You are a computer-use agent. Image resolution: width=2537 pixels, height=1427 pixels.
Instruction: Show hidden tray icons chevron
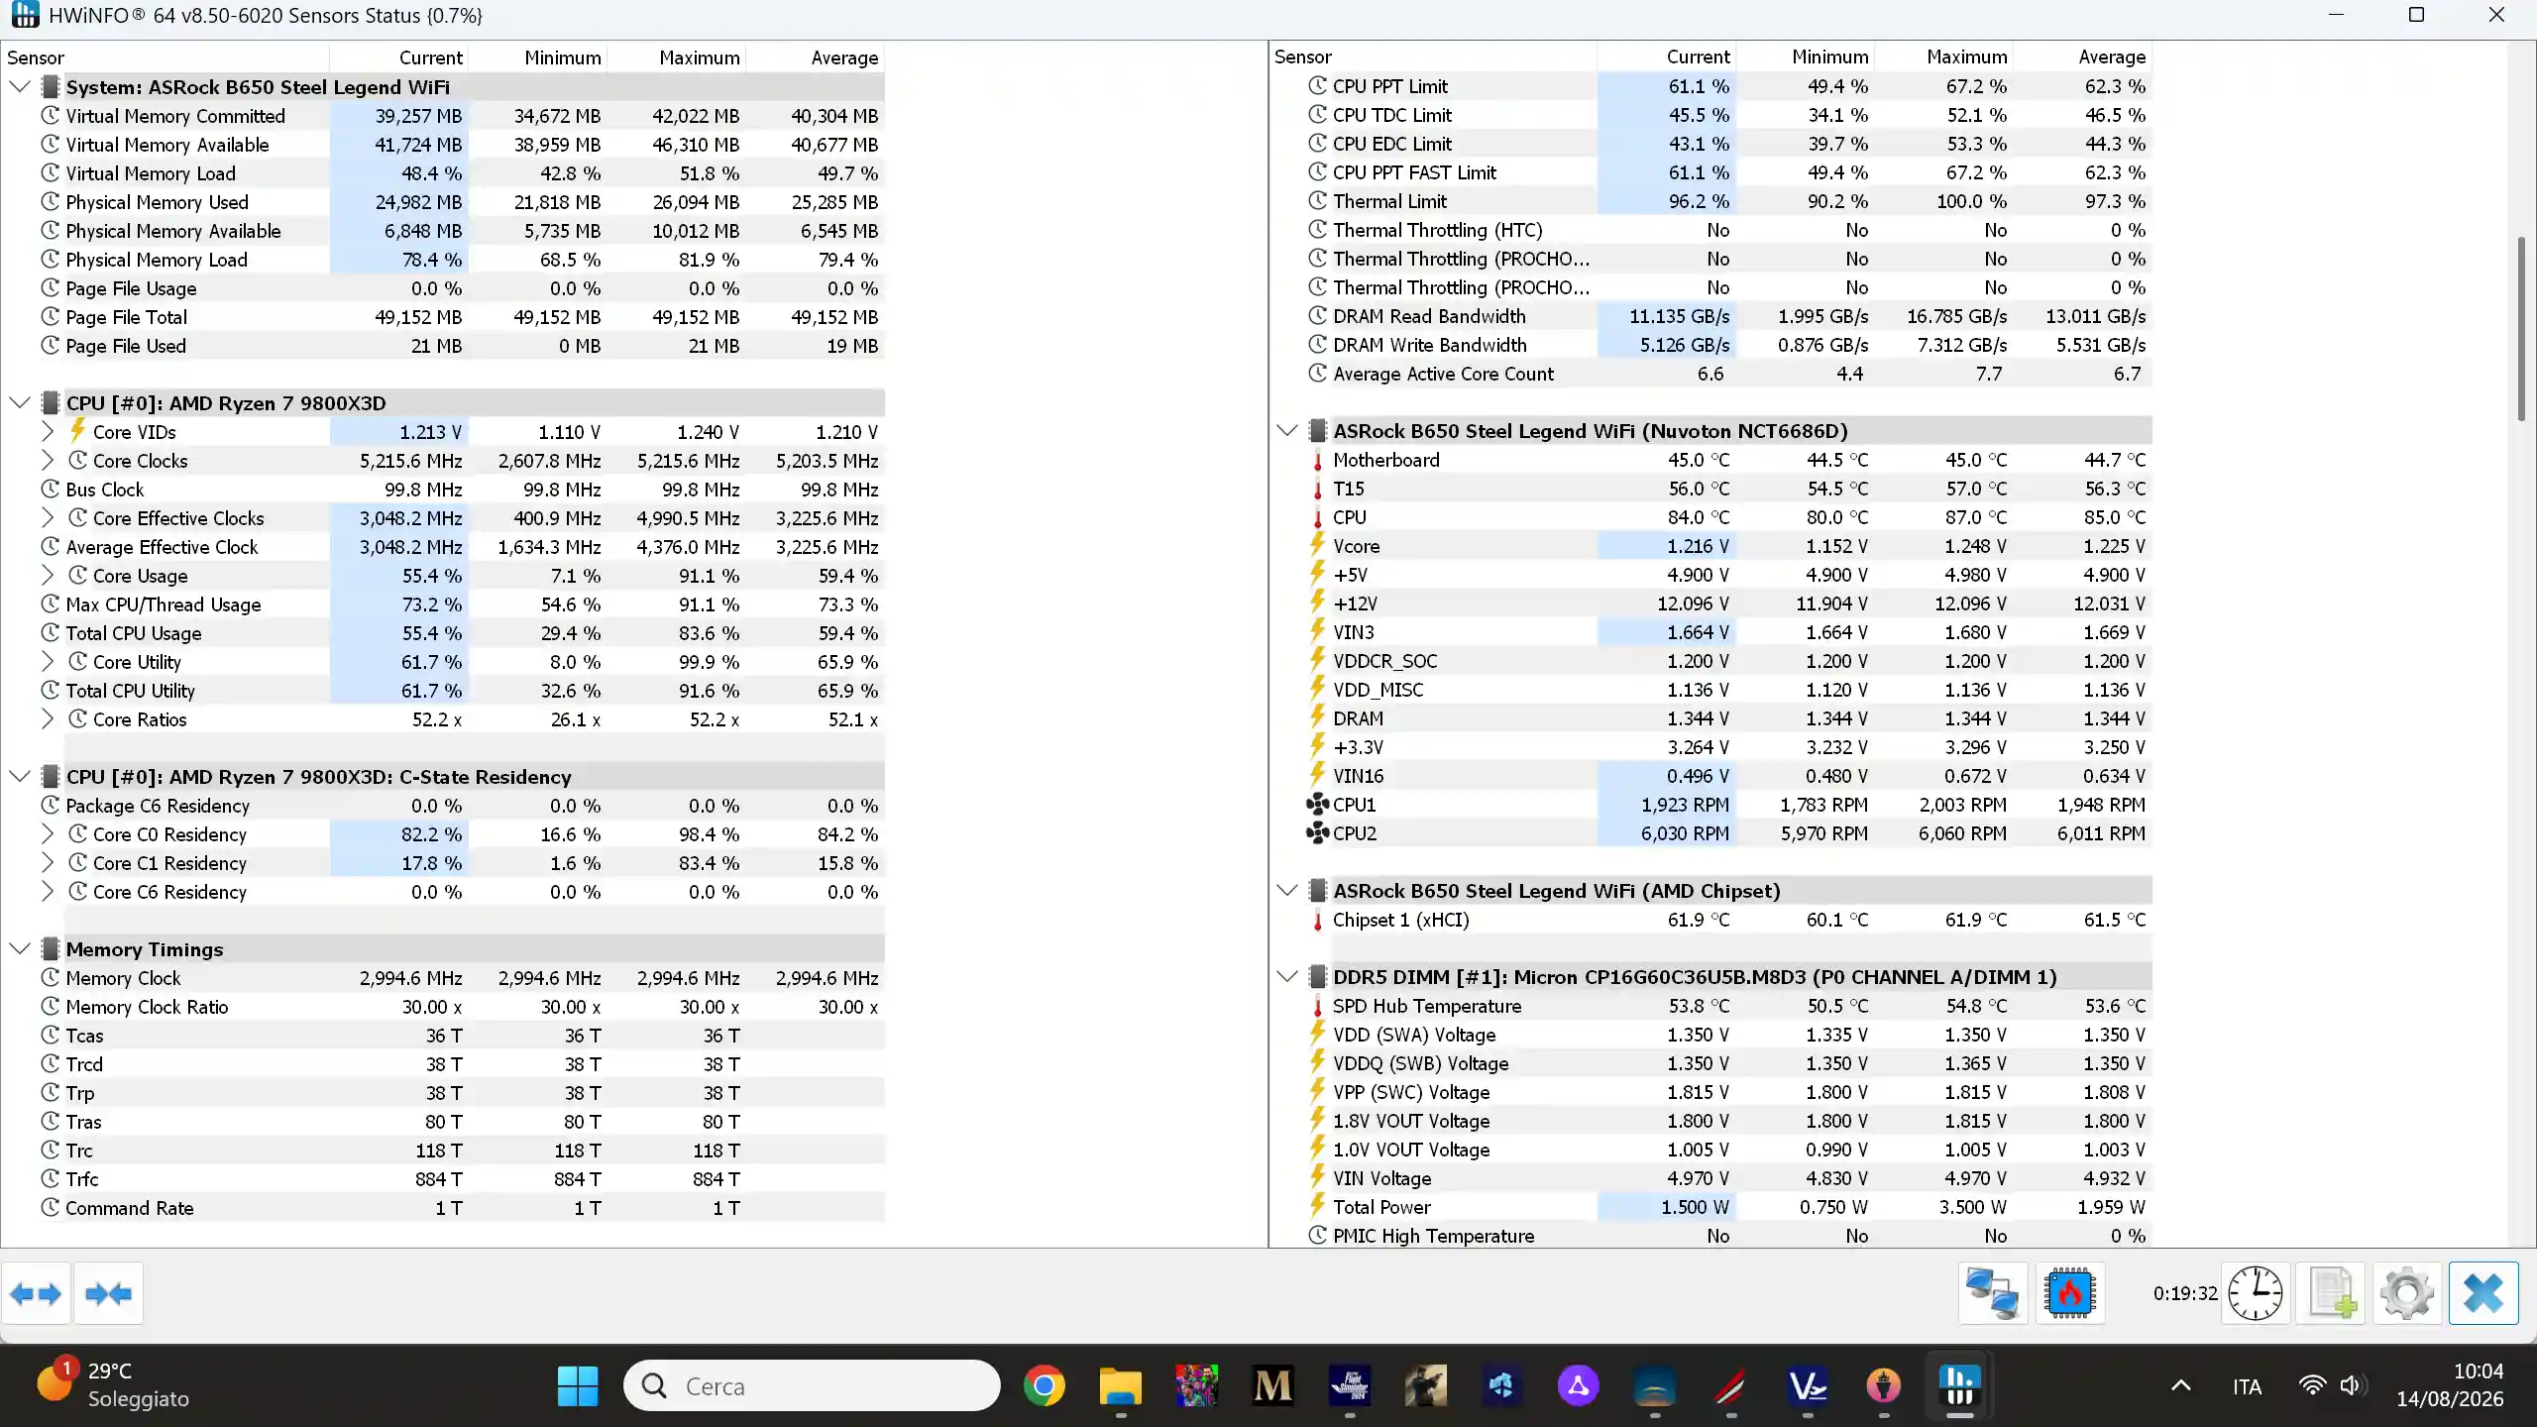(x=2181, y=1385)
